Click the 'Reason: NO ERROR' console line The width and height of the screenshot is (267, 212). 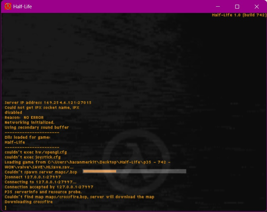pos(24,117)
